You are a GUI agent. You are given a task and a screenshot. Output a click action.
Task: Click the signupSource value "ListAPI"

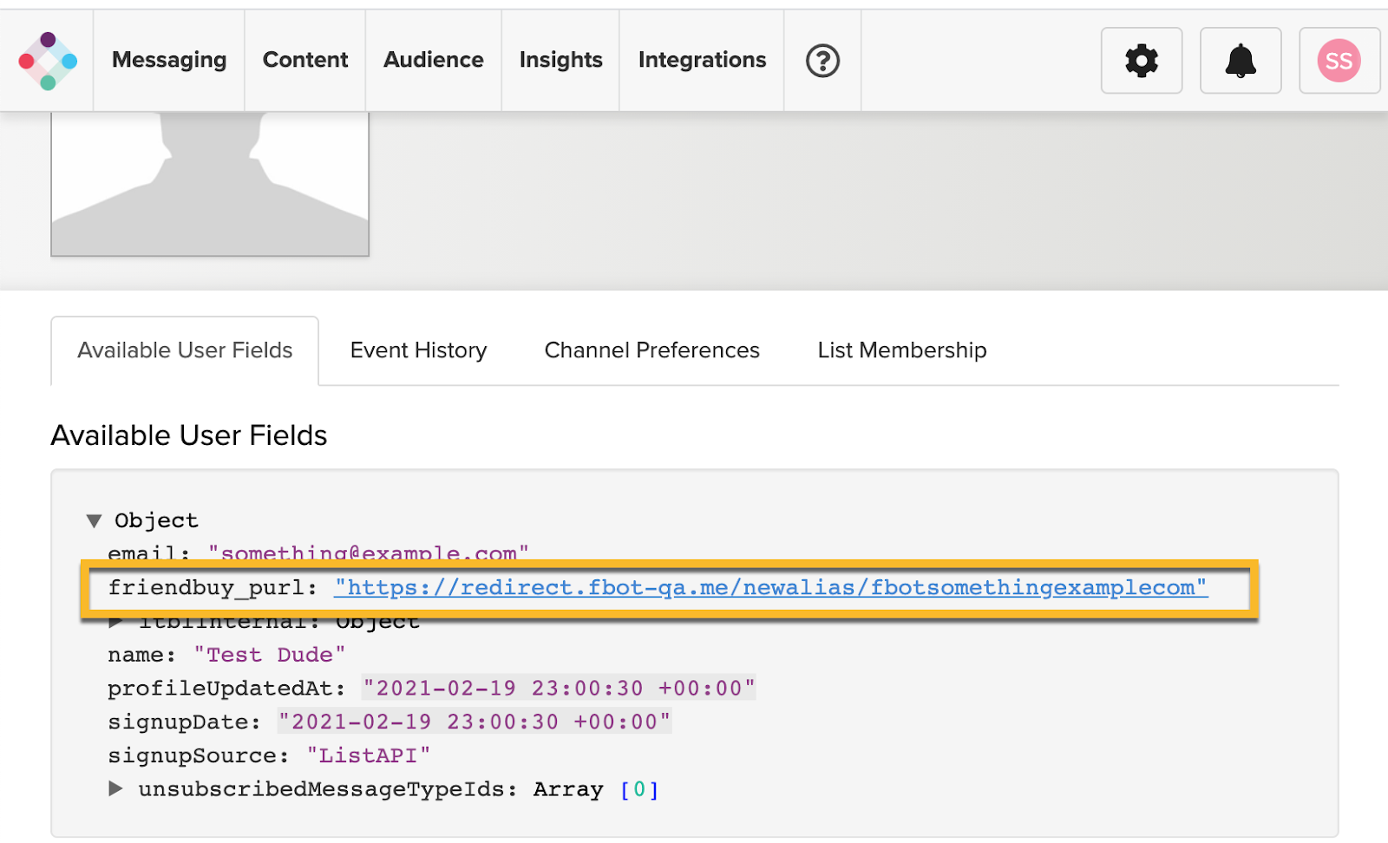coord(369,756)
